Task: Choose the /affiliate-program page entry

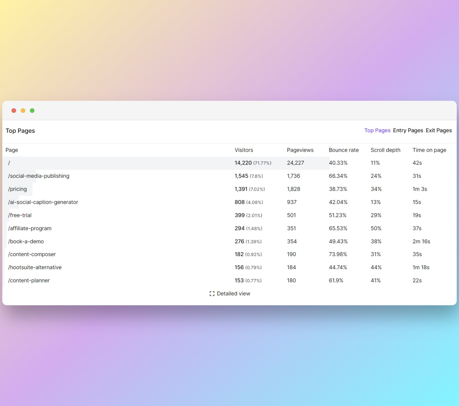Action: point(30,229)
